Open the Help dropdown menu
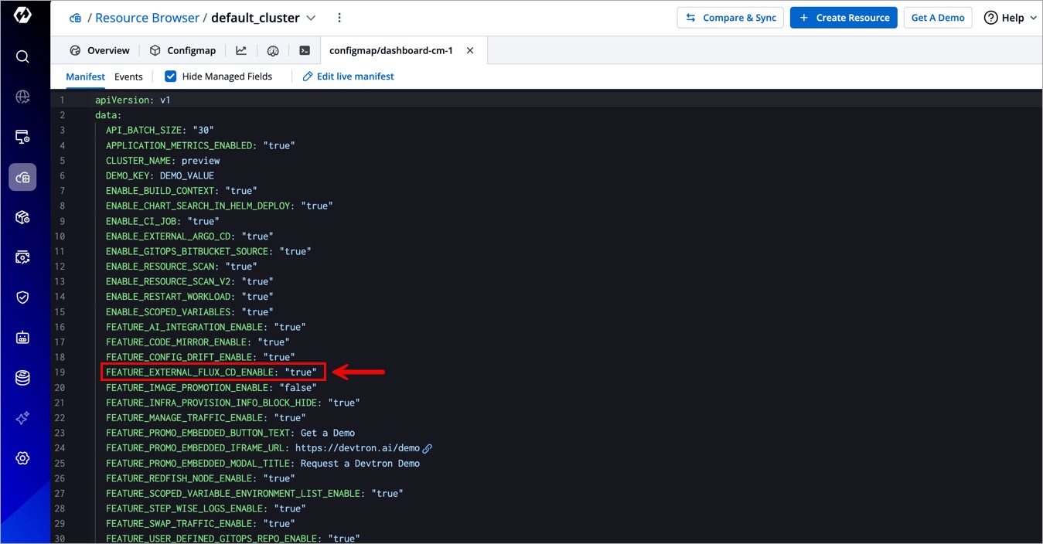Screen dimensions: 1043x544 1010,18
